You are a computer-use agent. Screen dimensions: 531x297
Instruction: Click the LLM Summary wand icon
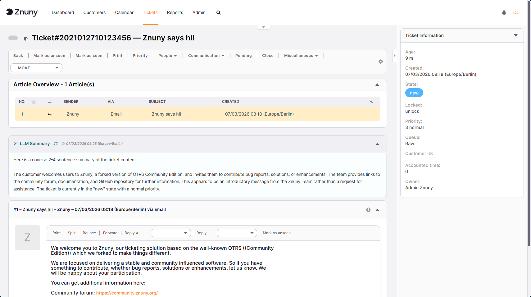(x=16, y=144)
